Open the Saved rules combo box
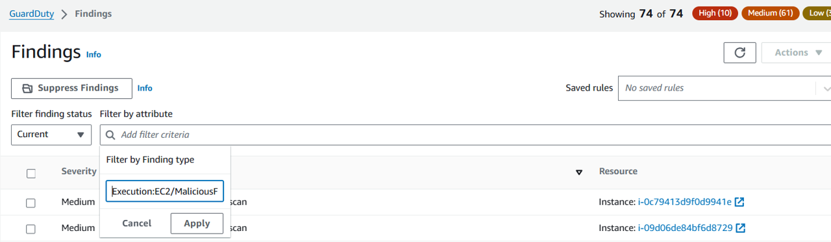 click(725, 88)
